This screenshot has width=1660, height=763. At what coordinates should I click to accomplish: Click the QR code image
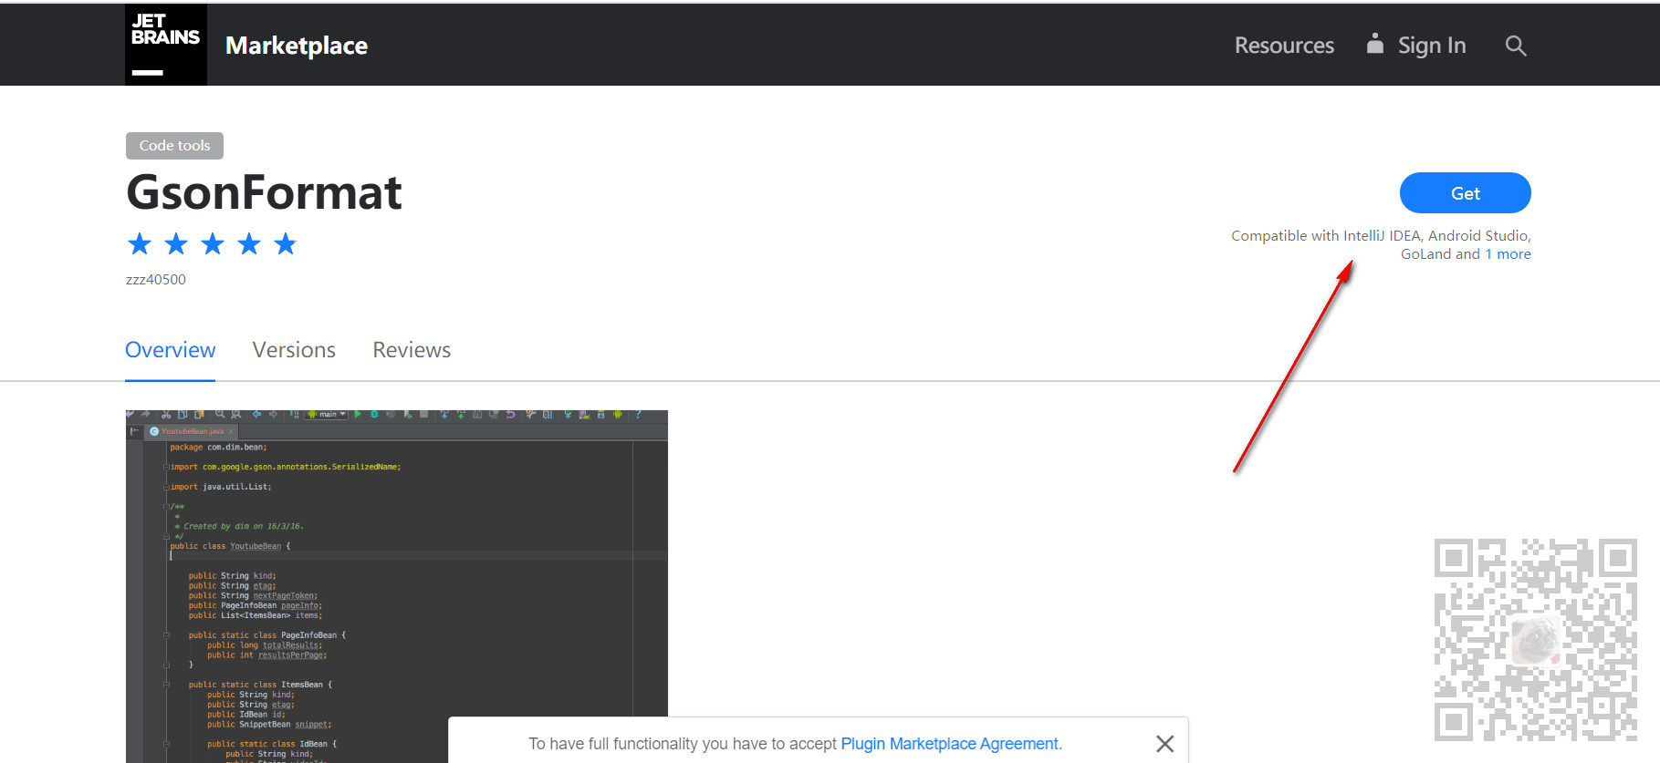(1536, 640)
